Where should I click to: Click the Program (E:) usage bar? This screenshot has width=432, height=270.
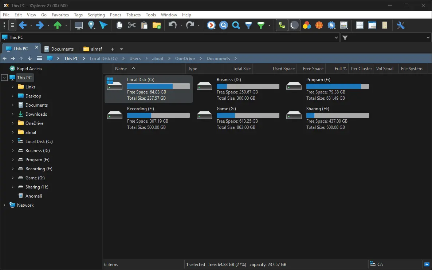[338, 87]
